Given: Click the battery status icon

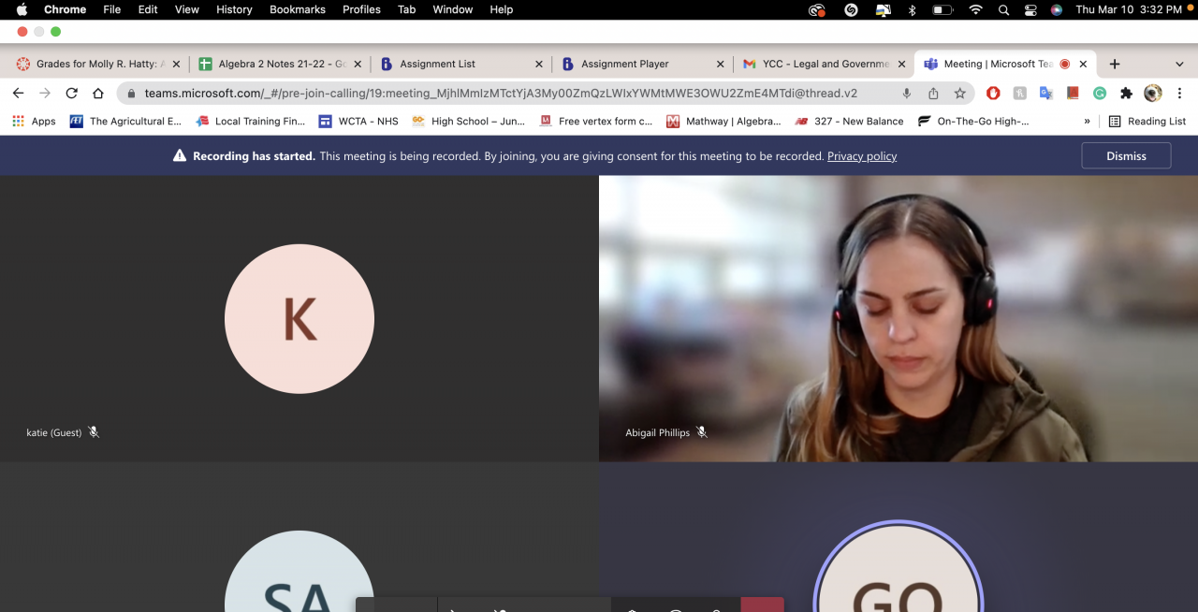Looking at the screenshot, I should coord(942,9).
